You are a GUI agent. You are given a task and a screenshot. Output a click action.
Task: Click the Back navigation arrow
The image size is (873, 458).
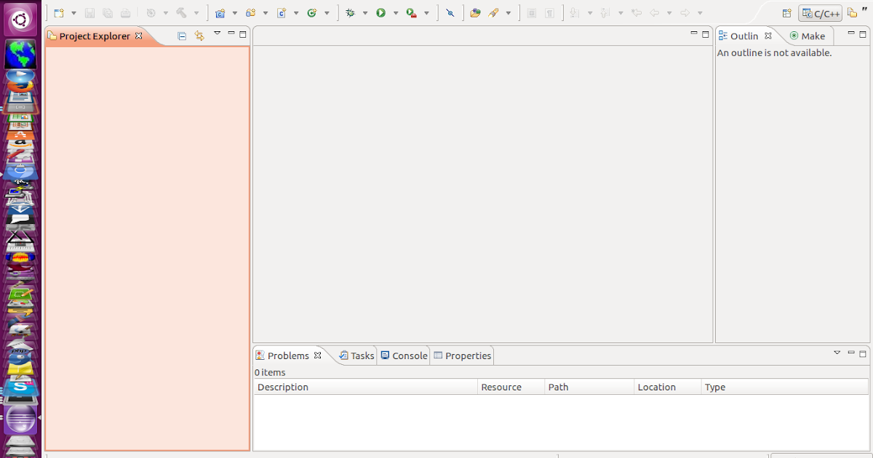654,13
